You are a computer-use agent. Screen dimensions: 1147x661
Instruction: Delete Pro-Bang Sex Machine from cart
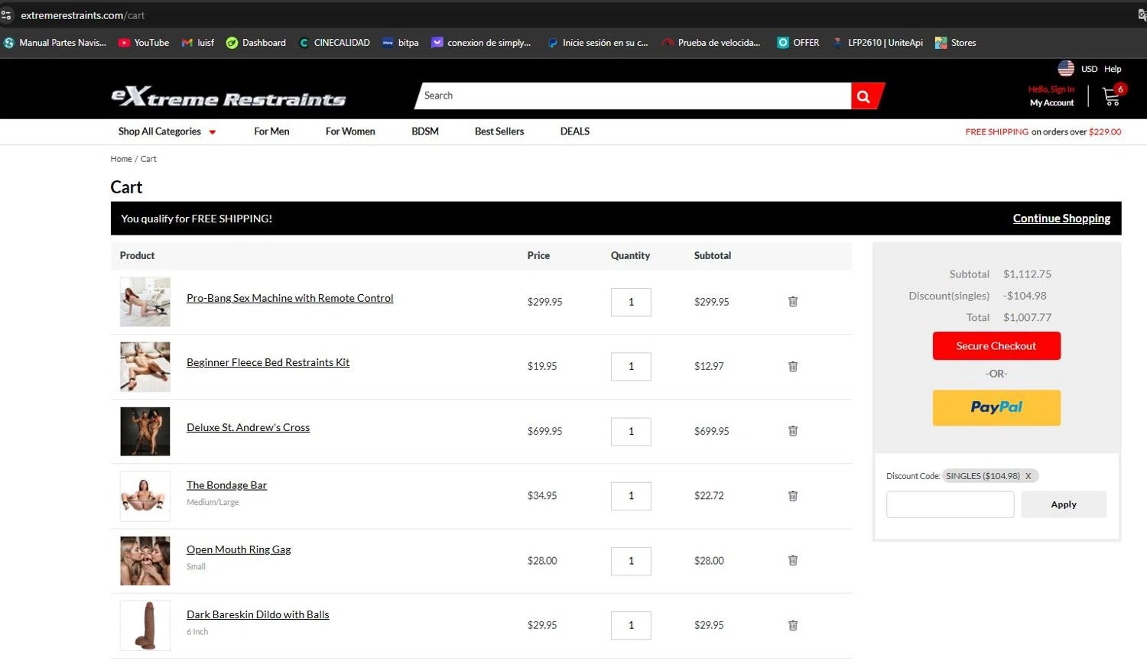[793, 302]
